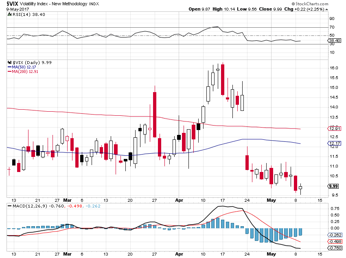Click the 9.5 label on the price axis
346x258 pixels.
[335, 195]
